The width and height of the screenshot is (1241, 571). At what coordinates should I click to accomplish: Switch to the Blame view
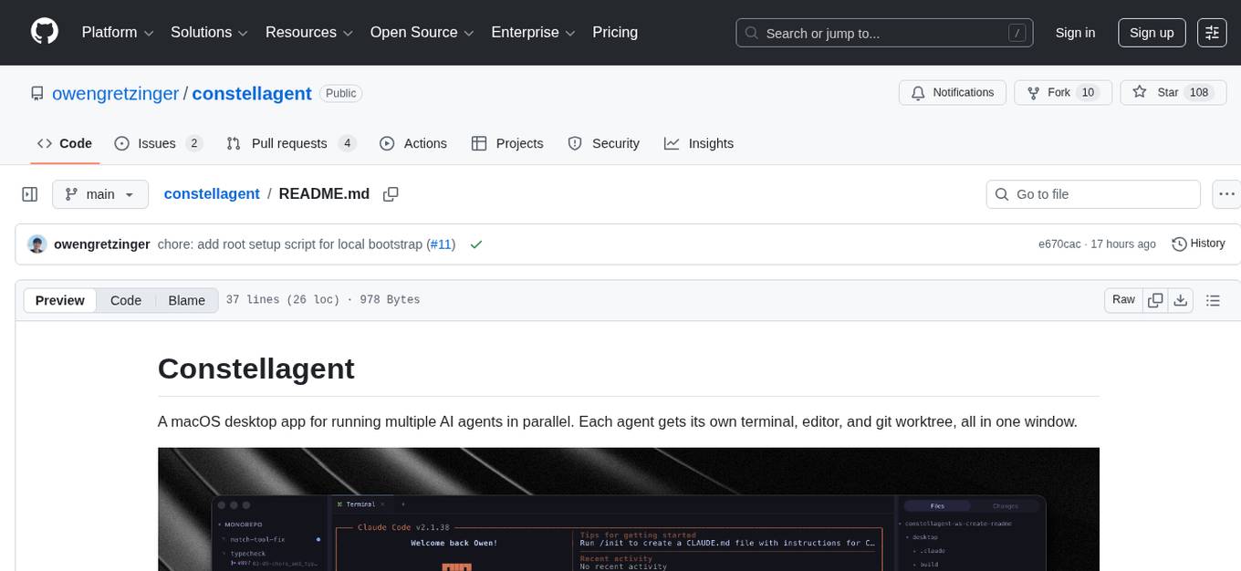pos(186,300)
